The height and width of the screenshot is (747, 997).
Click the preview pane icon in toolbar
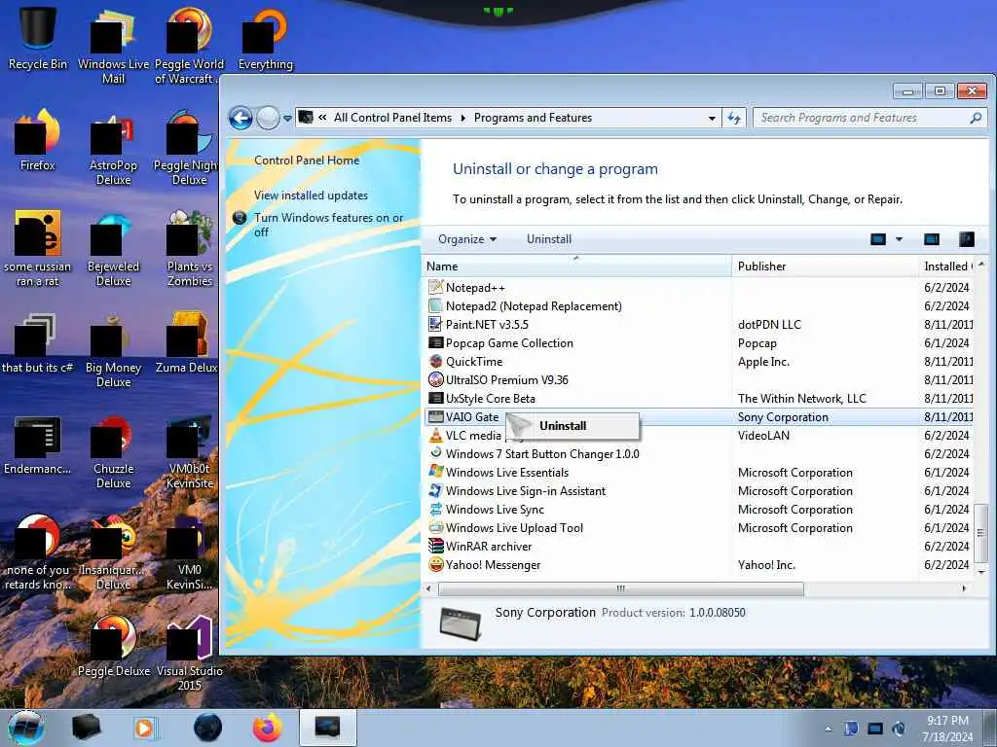pos(932,239)
